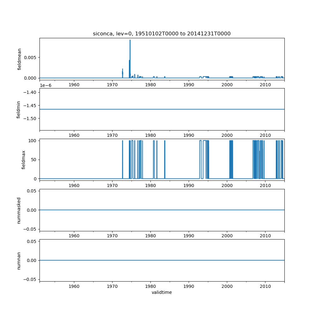Click the 50 tick label on fieldmax axis
The width and height of the screenshot is (316, 316).
pyautogui.click(x=34, y=160)
